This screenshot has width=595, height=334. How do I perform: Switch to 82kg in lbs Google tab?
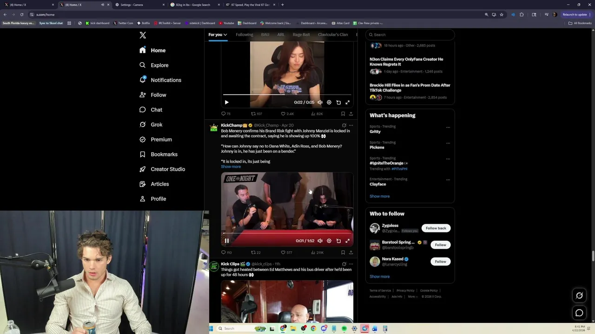coord(194,5)
